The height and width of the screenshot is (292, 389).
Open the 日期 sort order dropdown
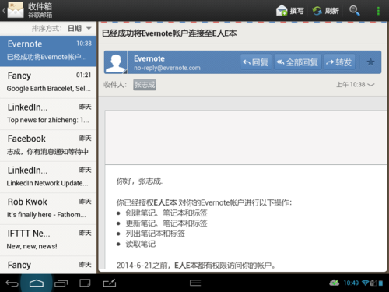(x=79, y=28)
